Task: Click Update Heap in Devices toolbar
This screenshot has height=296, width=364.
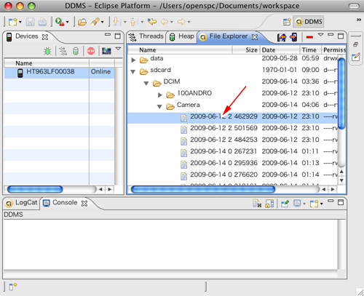Action: pyautogui.click(x=76, y=51)
